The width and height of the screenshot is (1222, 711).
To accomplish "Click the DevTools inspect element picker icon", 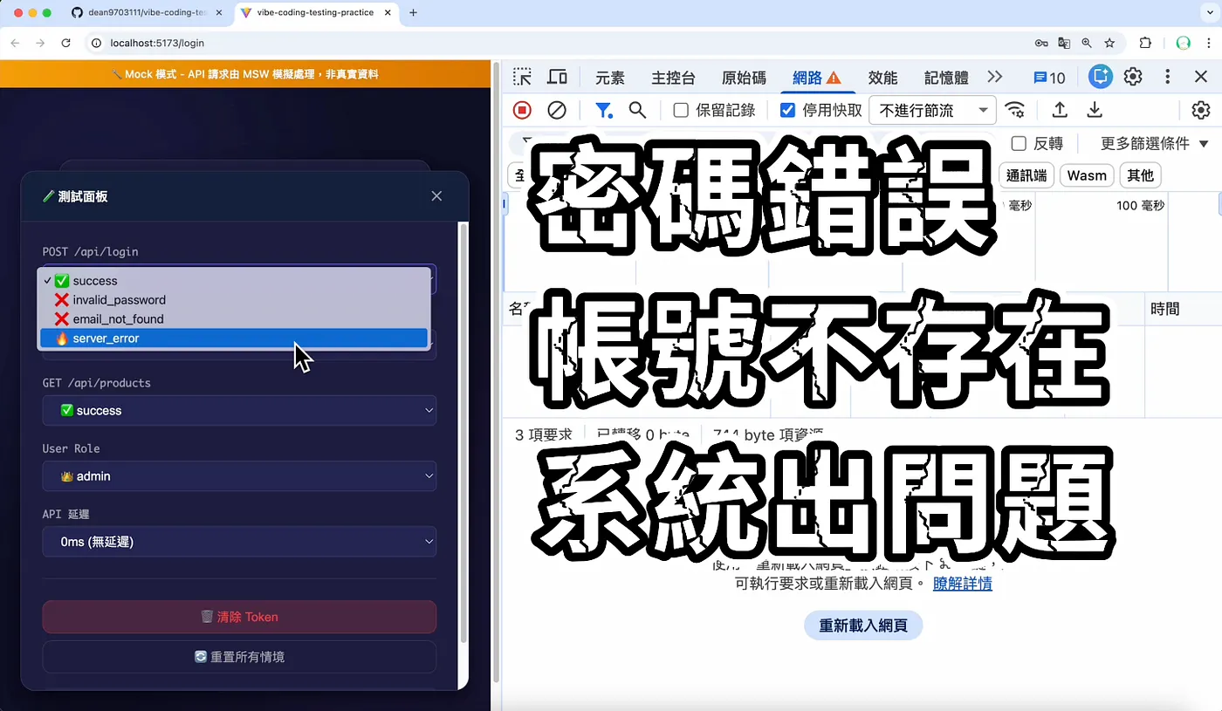I will click(522, 78).
